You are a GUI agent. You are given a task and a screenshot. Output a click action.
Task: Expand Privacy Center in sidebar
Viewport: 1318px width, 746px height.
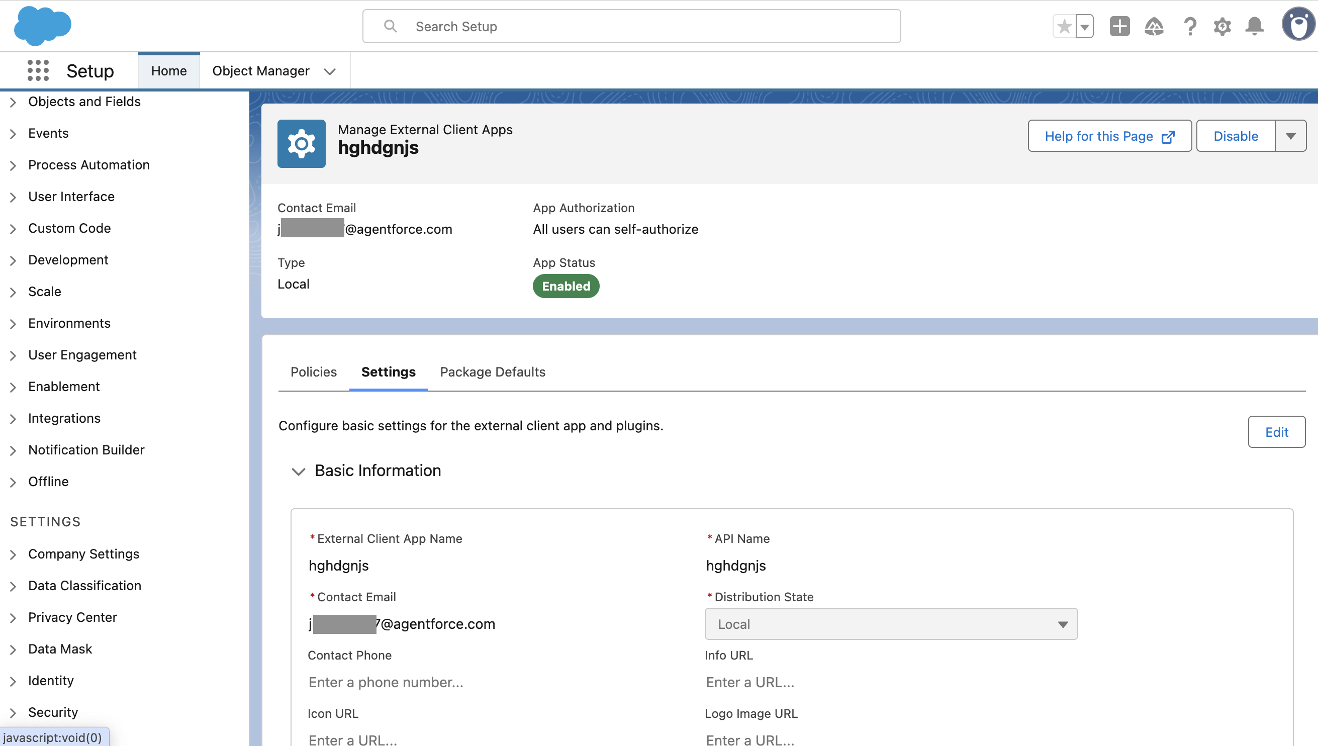[x=13, y=618]
